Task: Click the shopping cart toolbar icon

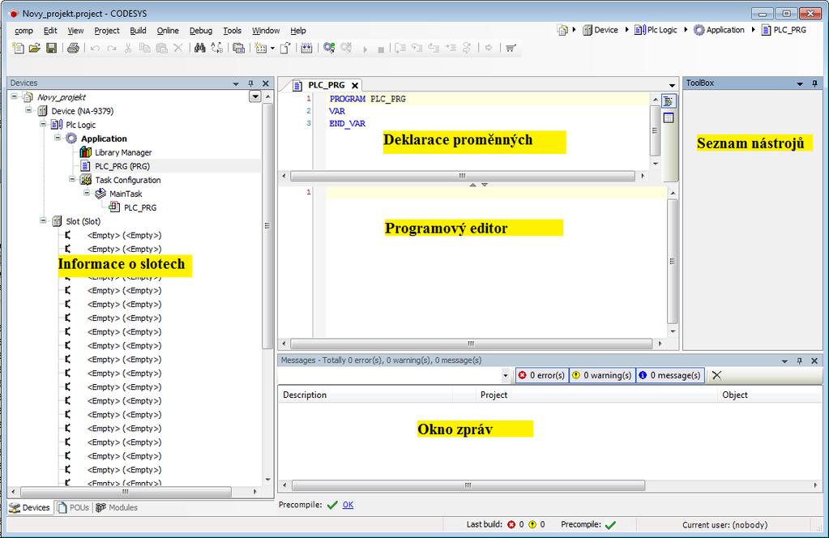Action: (511, 48)
